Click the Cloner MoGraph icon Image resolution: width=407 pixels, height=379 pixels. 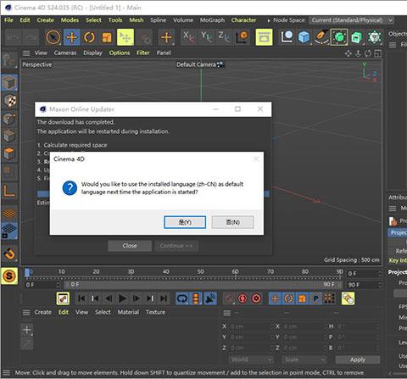tap(375, 37)
